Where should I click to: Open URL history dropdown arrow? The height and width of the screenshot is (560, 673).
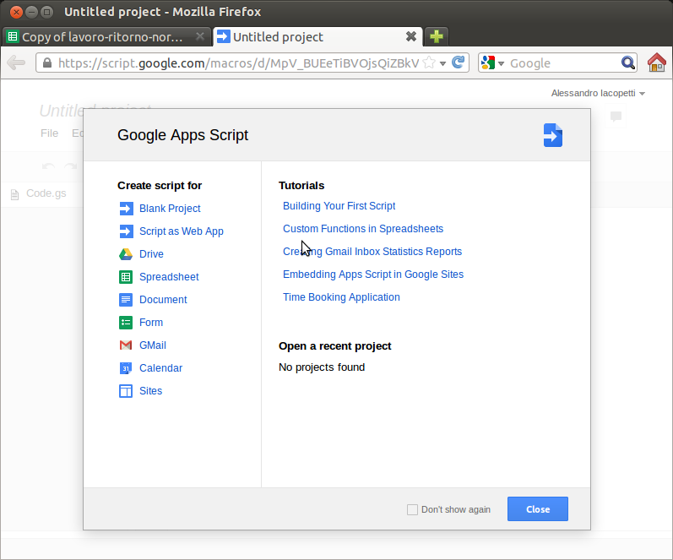point(442,63)
